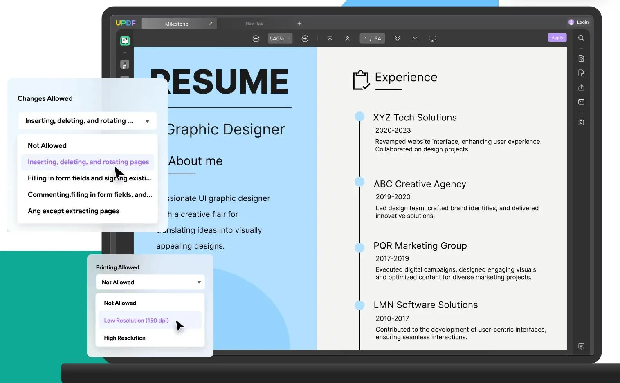Choose Low Resolution (150 dpi) option
The height and width of the screenshot is (383, 620).
[150, 321]
